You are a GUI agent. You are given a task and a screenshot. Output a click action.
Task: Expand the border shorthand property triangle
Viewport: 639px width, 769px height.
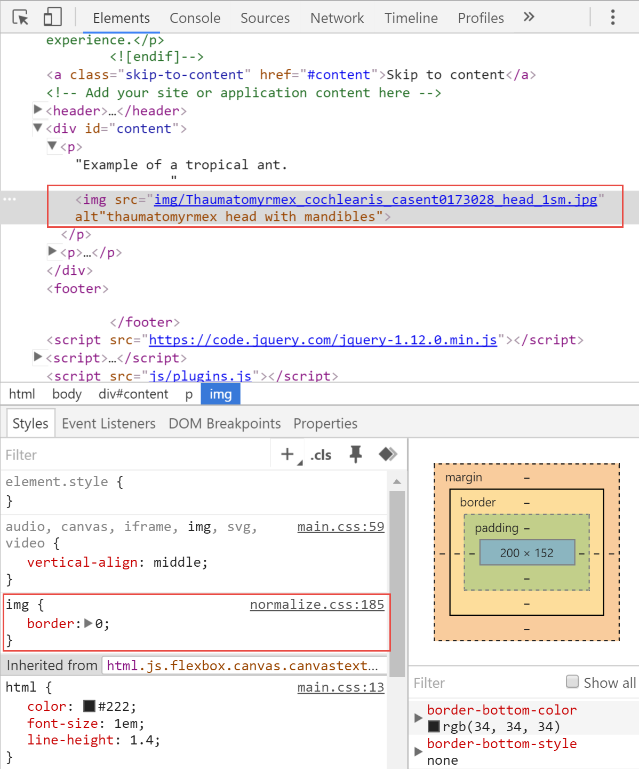89,623
